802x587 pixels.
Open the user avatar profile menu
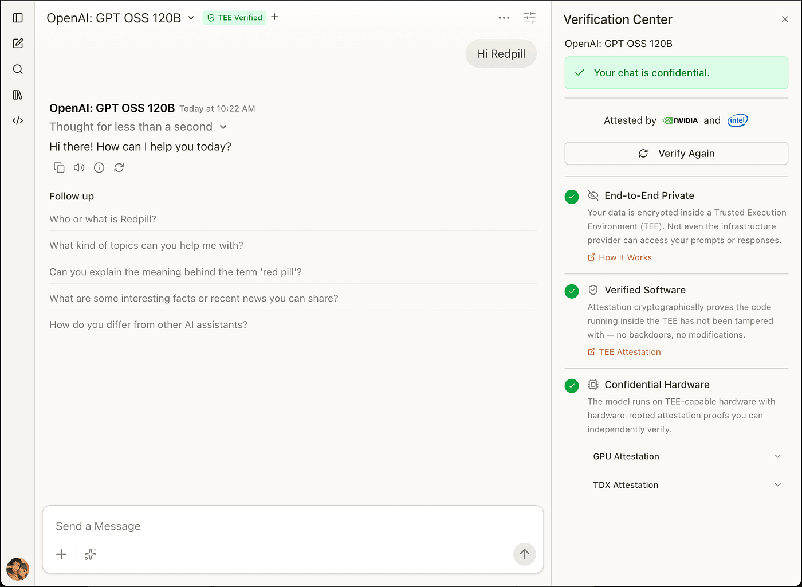(x=18, y=569)
